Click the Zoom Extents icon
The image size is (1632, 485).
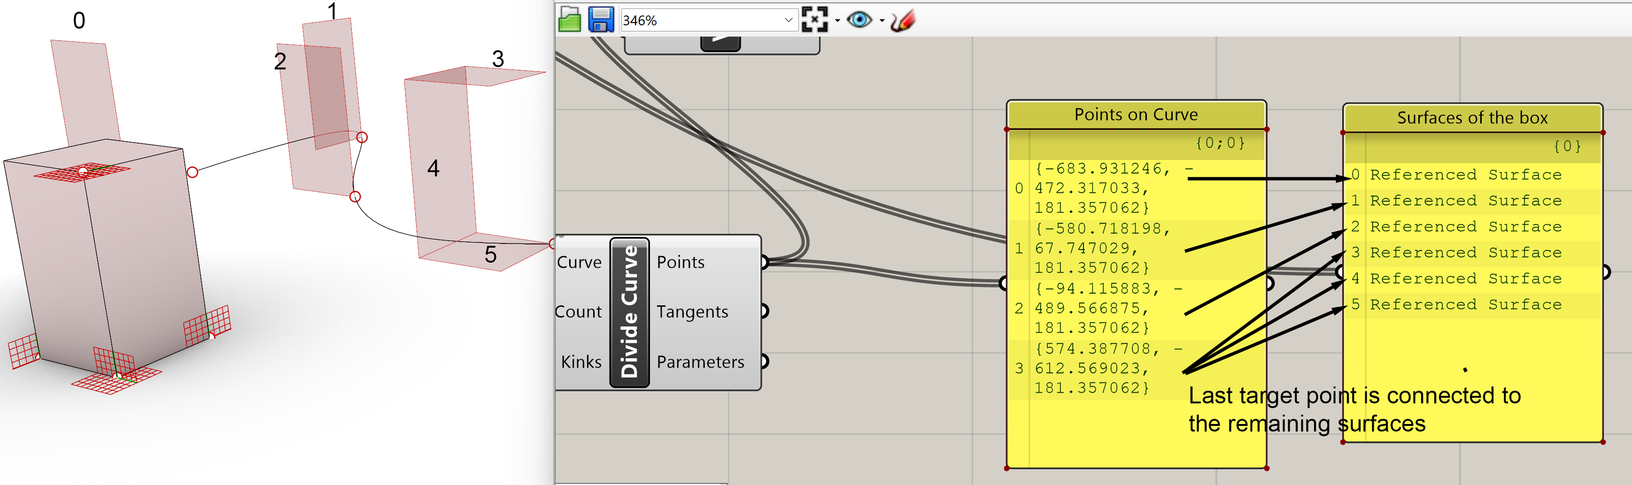click(814, 20)
